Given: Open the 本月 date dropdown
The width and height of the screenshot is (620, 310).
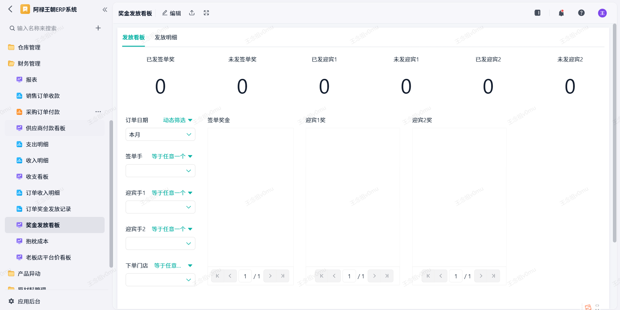Looking at the screenshot, I should tap(160, 134).
